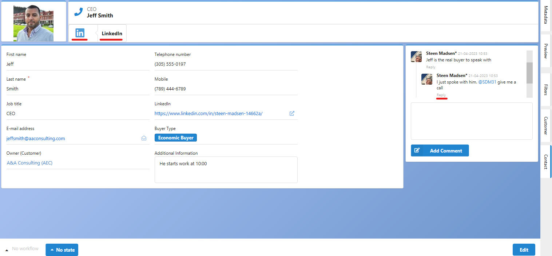Click the phone icon next to Jeff Smith
The image size is (552, 256).
tap(78, 12)
